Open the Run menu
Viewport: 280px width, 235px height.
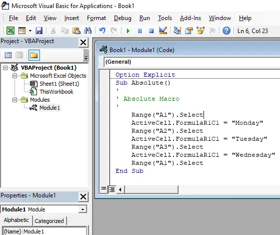tap(144, 18)
